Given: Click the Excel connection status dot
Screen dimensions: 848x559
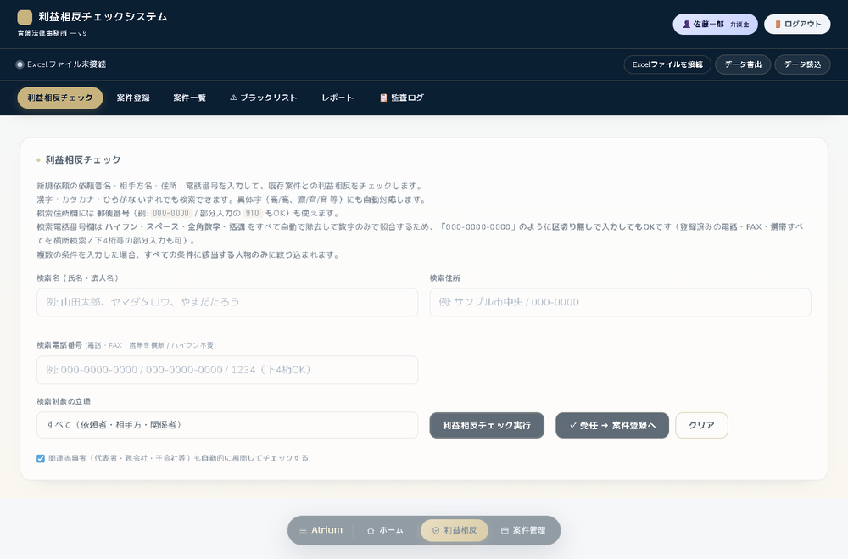Looking at the screenshot, I should (x=20, y=64).
